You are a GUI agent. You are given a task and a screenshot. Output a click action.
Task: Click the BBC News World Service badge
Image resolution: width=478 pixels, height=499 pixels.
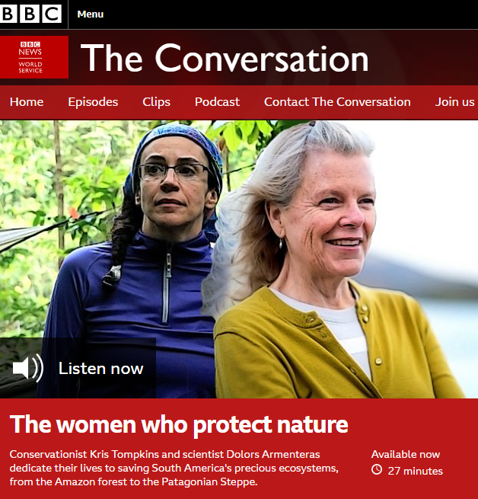(x=34, y=57)
